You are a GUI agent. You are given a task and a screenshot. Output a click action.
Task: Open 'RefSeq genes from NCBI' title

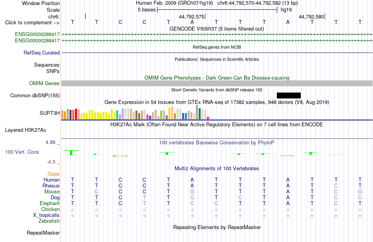pos(217,47)
